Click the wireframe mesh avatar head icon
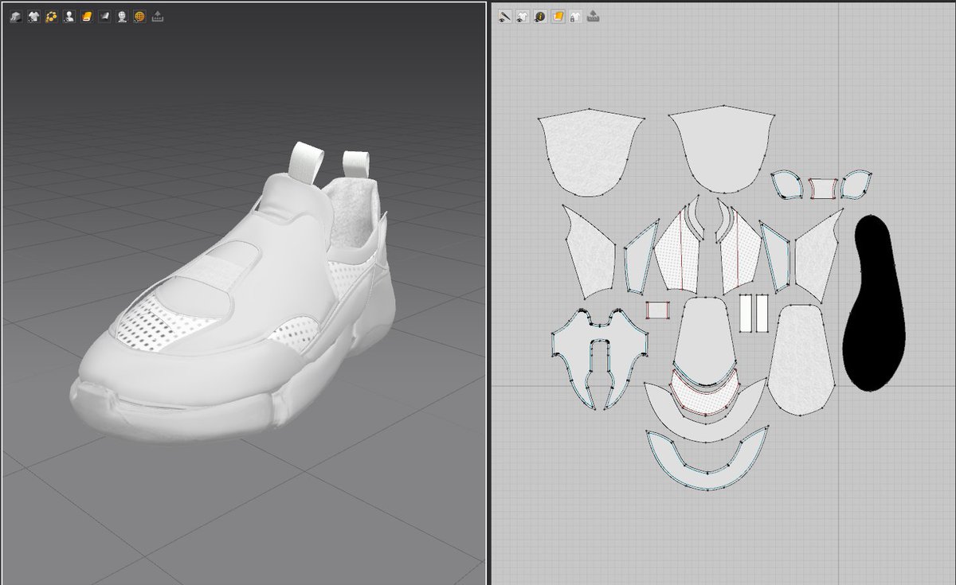 tap(122, 16)
